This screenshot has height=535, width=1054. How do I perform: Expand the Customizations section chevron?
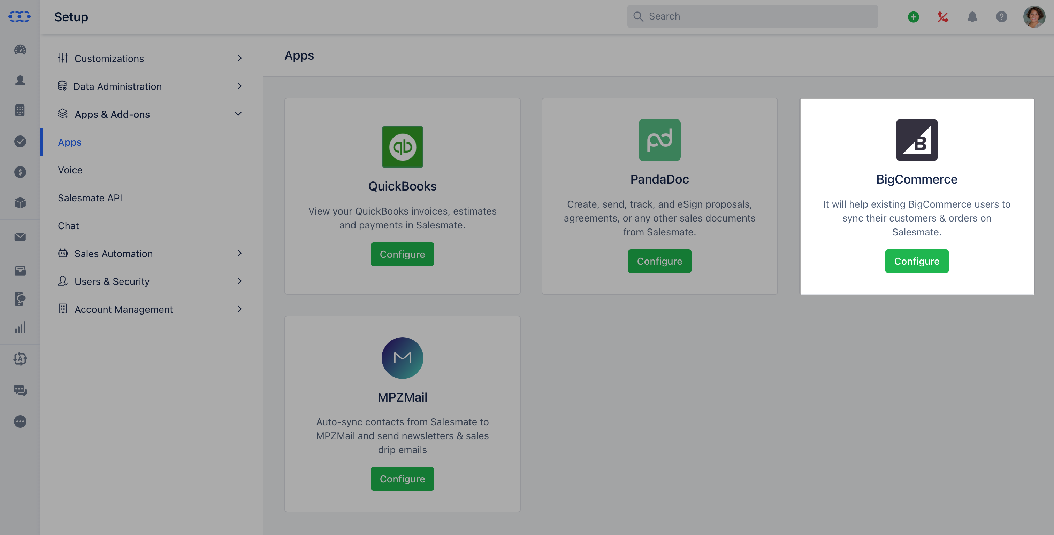click(240, 58)
